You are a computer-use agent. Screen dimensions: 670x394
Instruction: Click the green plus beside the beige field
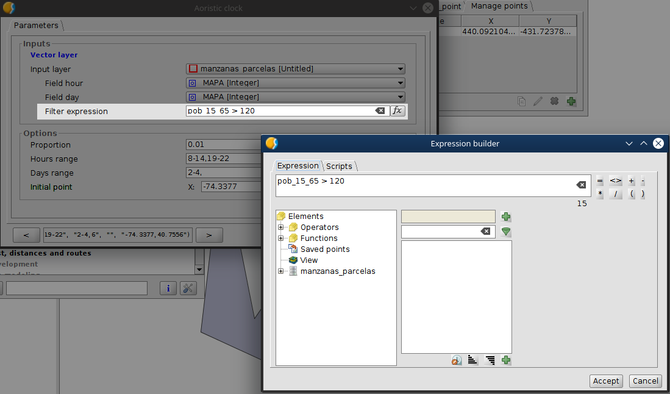(x=505, y=217)
